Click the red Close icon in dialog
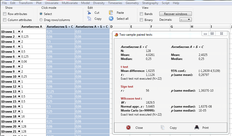The image size is (232, 136). (x=128, y=128)
